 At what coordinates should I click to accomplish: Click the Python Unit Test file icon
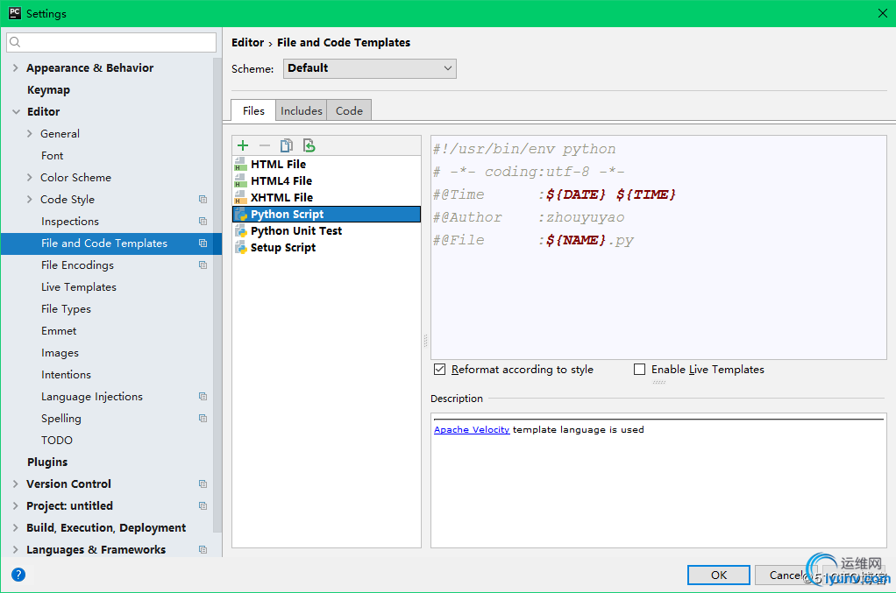click(241, 231)
